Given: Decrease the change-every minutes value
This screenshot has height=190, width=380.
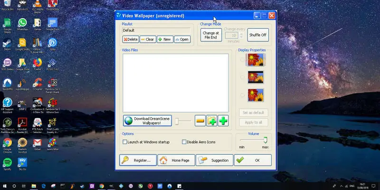Looking at the screenshot, I should [241, 37].
